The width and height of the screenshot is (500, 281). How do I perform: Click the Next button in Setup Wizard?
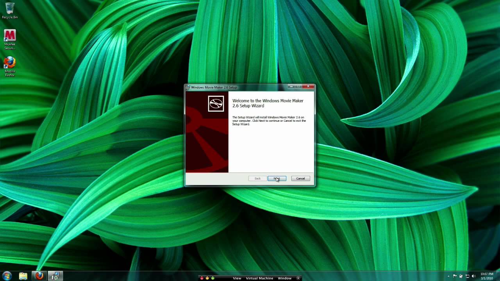277,178
